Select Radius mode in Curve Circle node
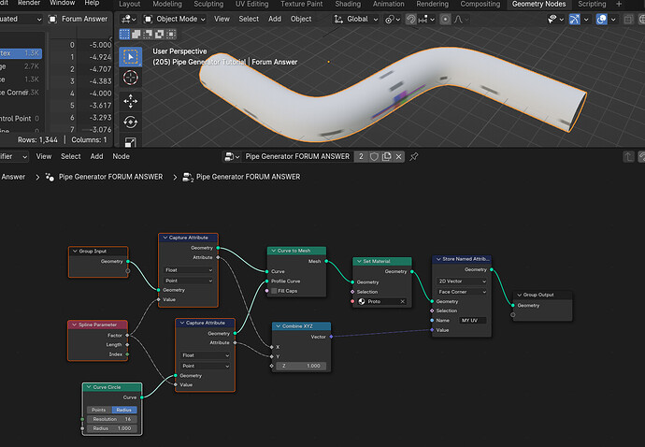 tap(123, 410)
